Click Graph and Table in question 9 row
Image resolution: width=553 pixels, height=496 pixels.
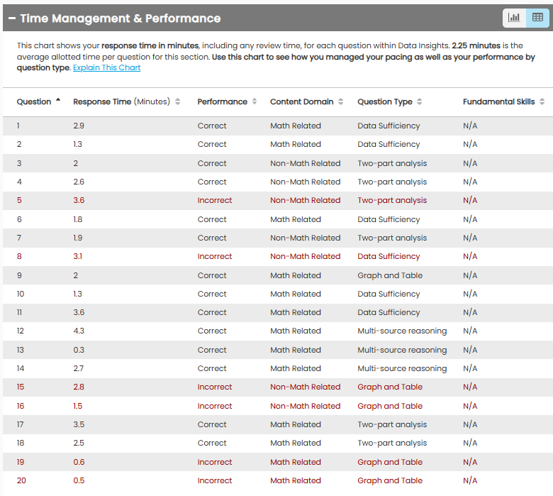(x=389, y=275)
